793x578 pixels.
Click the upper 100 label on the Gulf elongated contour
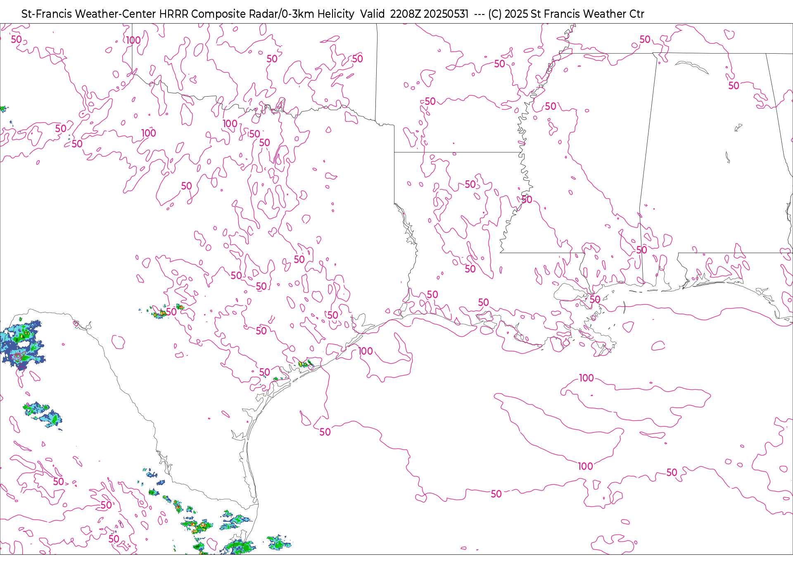click(x=586, y=378)
